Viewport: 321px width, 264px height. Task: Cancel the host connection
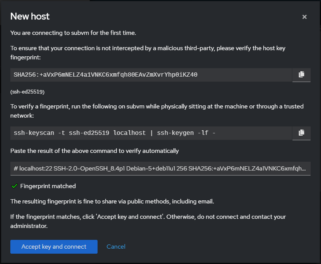[116, 247]
